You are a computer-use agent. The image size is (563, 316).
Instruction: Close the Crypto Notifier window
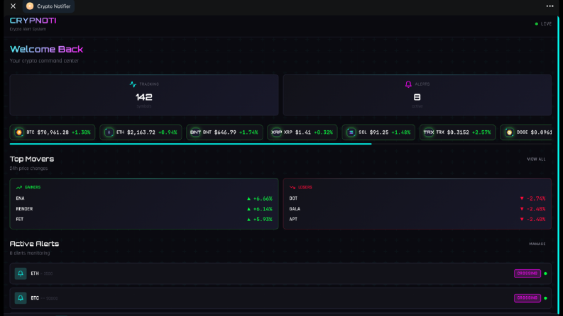(x=13, y=6)
